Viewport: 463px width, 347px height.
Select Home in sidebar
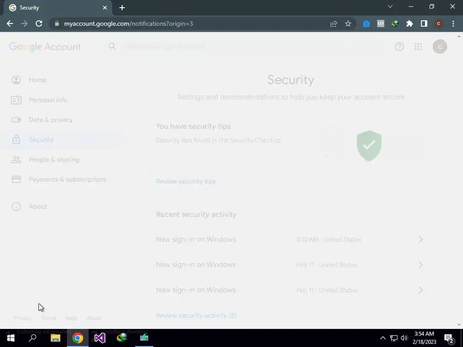point(38,80)
